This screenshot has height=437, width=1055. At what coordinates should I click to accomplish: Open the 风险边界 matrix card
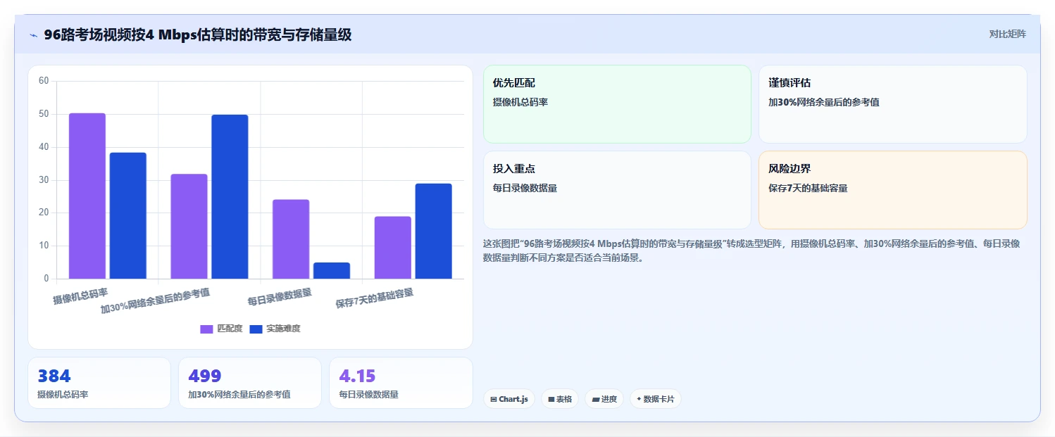click(x=892, y=190)
